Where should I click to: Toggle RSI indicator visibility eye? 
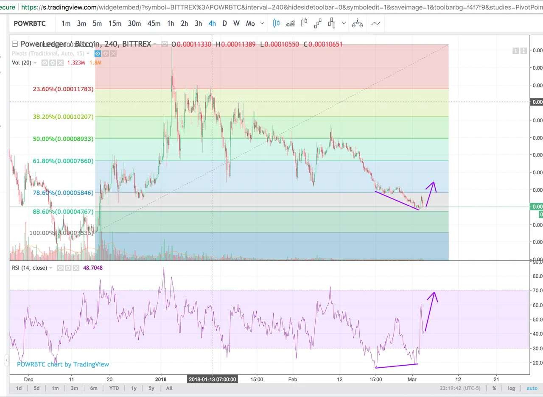[x=60, y=268]
